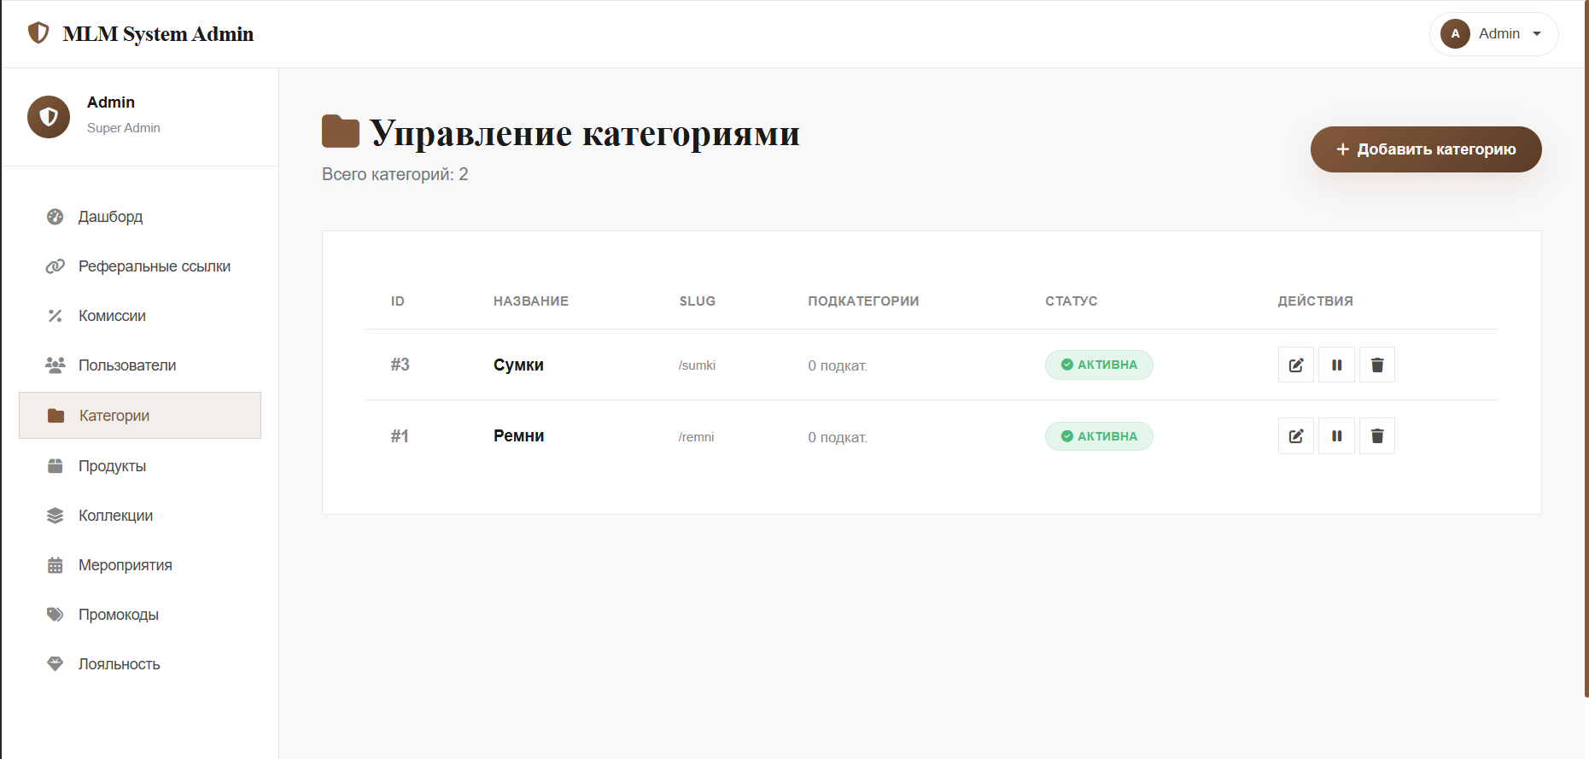Delete the Ремни category
This screenshot has width=1589, height=759.
coord(1377,436)
